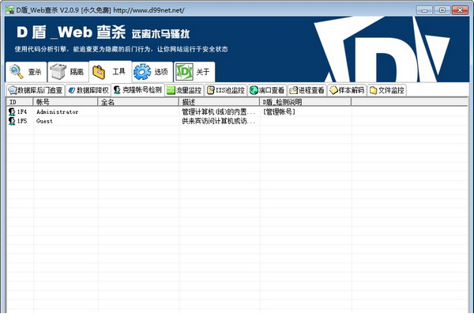Open the 选项 tab
Image resolution: width=474 pixels, height=325 pixels.
[152, 72]
